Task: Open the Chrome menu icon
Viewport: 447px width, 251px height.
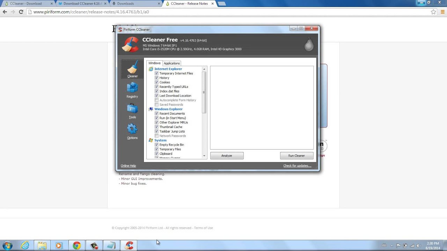Action: pyautogui.click(x=442, y=12)
